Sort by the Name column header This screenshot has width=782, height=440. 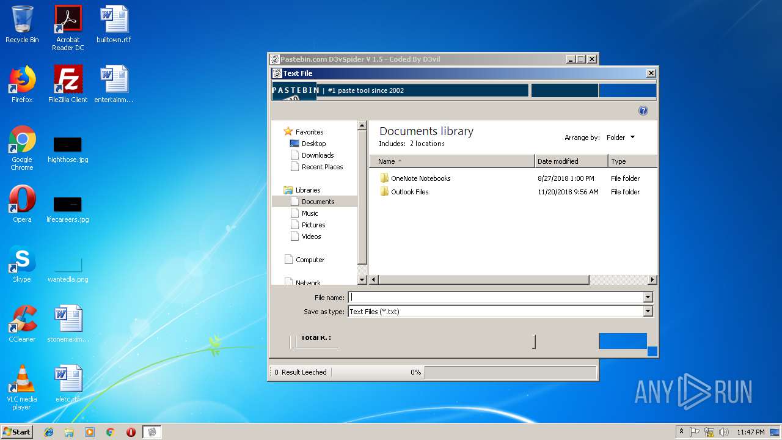tap(451, 161)
